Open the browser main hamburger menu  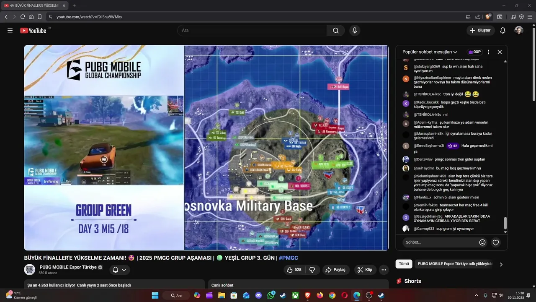tap(530, 17)
